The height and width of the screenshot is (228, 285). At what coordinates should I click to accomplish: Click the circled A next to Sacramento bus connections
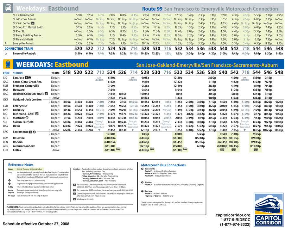tap(142, 169)
